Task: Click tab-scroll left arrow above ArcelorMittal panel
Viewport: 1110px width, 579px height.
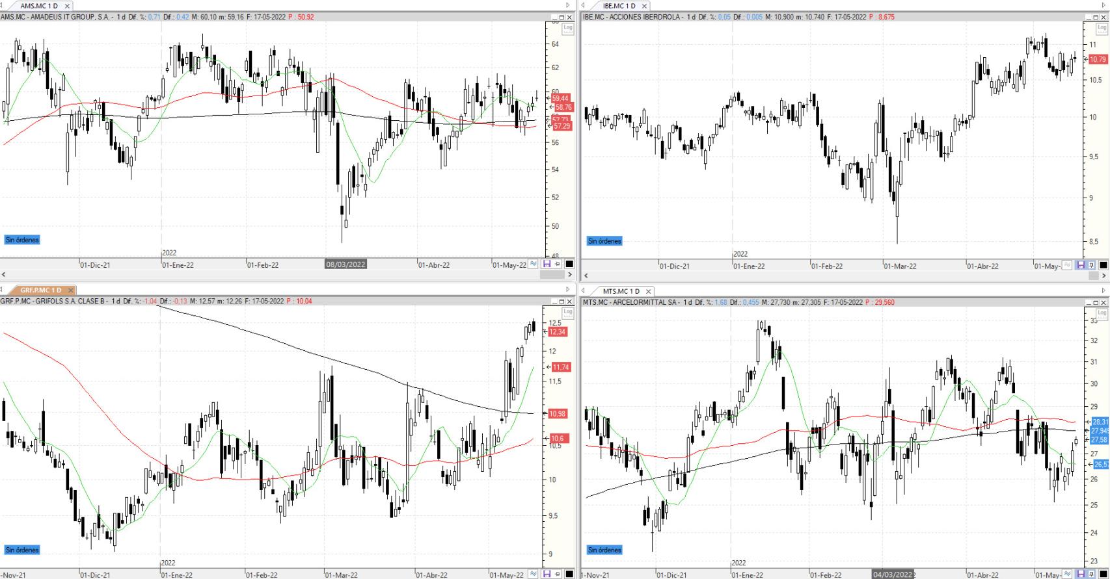Action: 584,290
